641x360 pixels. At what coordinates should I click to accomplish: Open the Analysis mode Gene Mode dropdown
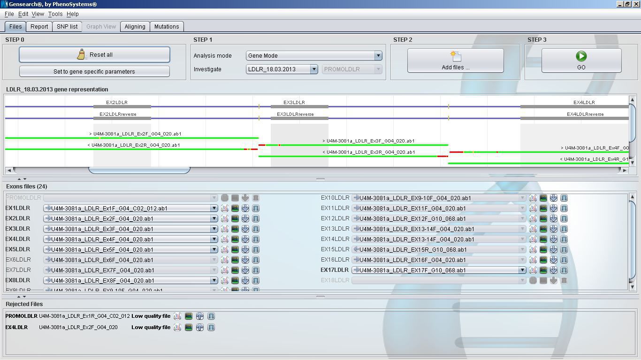click(x=378, y=55)
